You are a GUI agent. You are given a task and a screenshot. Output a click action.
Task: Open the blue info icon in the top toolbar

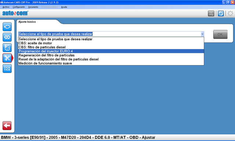pos(221,14)
